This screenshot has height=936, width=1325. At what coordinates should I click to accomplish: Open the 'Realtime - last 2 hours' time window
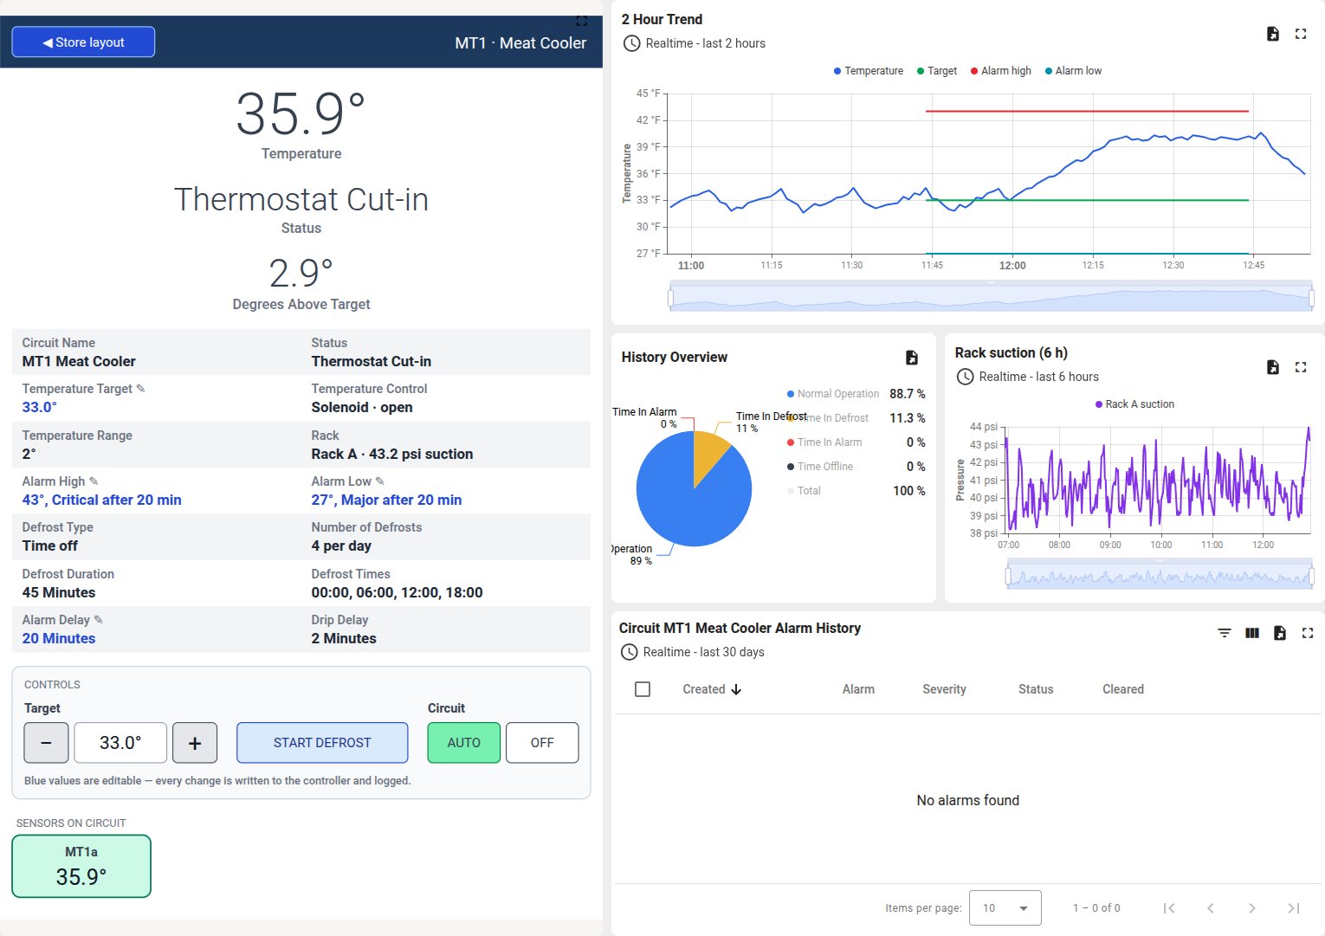click(x=694, y=43)
